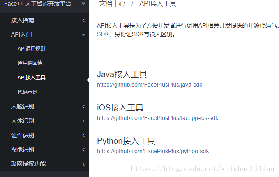Open the java-sdk GitHub link

click(x=150, y=85)
